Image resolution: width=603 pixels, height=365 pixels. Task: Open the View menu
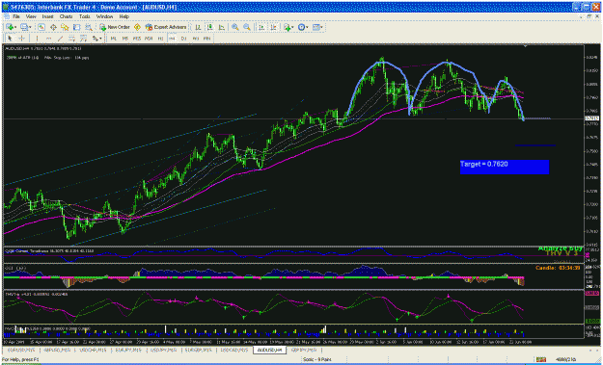31,16
